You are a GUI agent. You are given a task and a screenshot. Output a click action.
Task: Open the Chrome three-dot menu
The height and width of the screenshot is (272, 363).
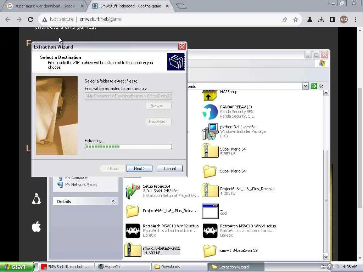coord(355,20)
